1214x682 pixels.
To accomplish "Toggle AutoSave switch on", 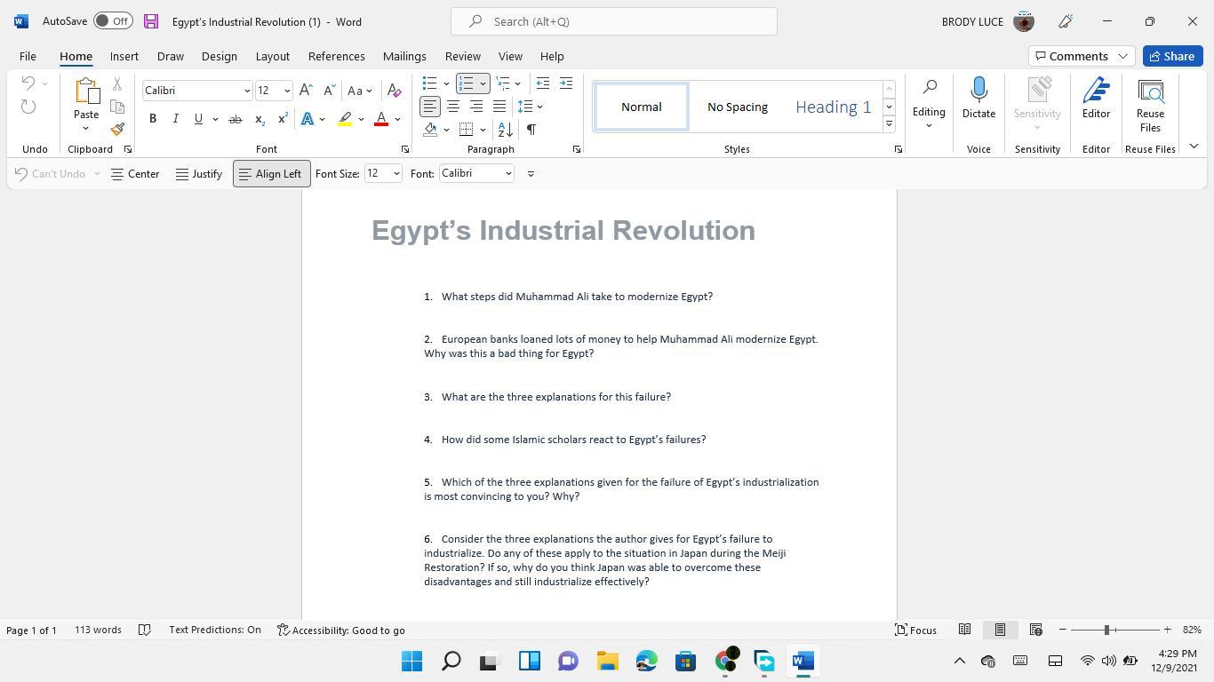I will [x=113, y=21].
